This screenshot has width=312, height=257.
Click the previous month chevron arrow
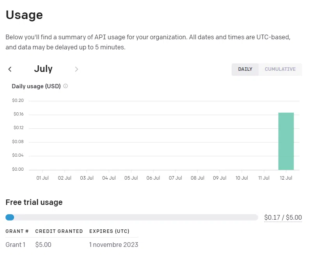point(10,69)
